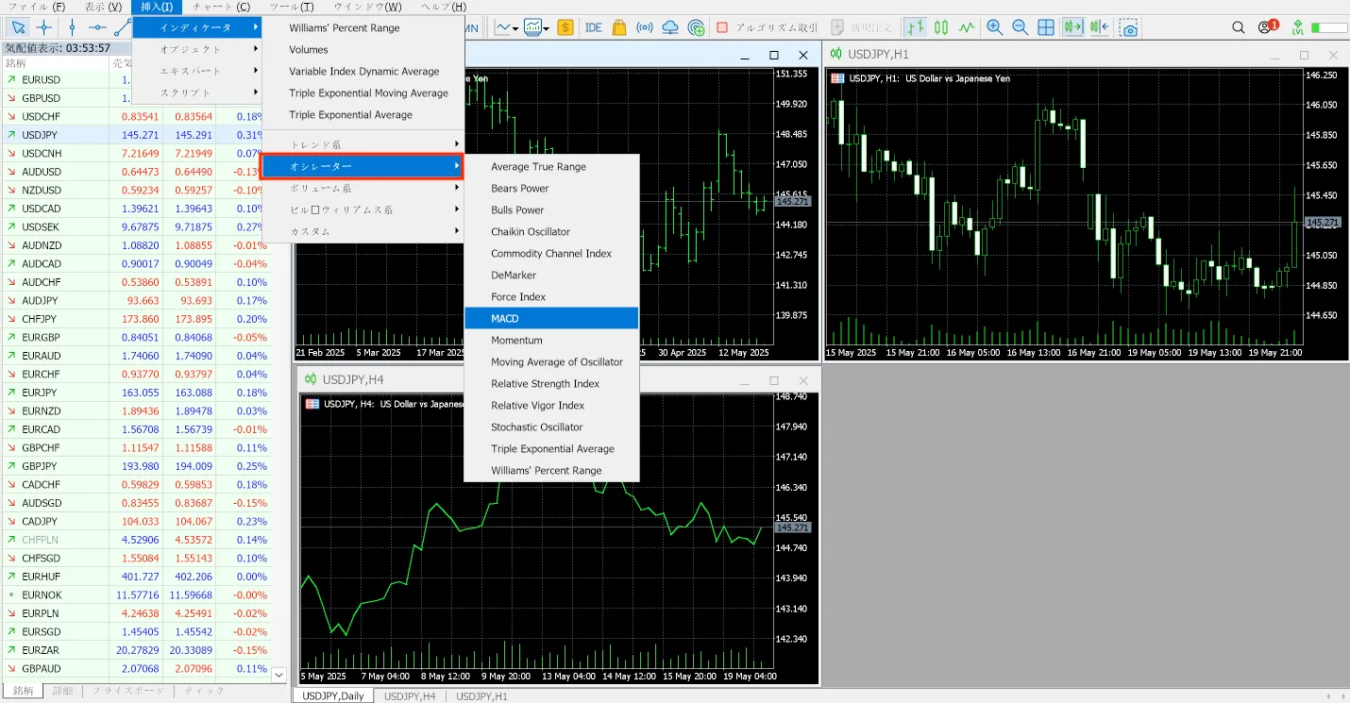Open the 詳細 Market Watch tab
Image resolution: width=1350 pixels, height=703 pixels.
62,691
